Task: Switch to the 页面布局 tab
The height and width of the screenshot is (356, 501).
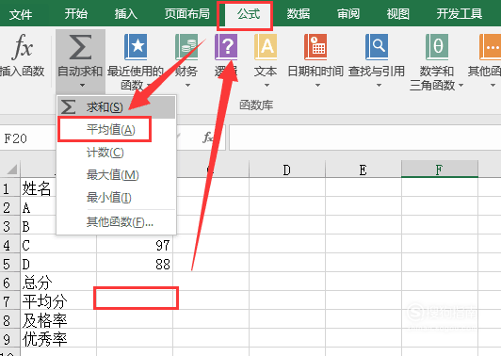Action: point(187,14)
